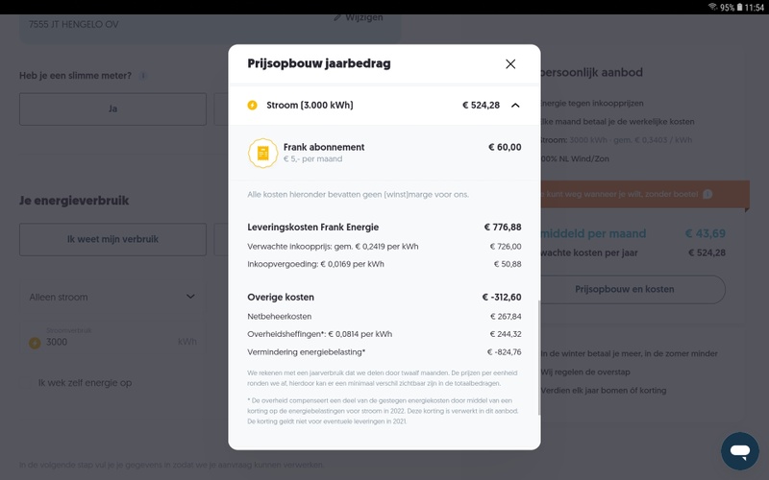Click the slimme meter info icon
Image resolution: width=769 pixels, height=480 pixels.
[x=142, y=76]
